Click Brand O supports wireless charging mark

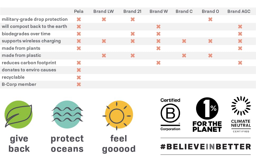pyautogui.click(x=210, y=41)
